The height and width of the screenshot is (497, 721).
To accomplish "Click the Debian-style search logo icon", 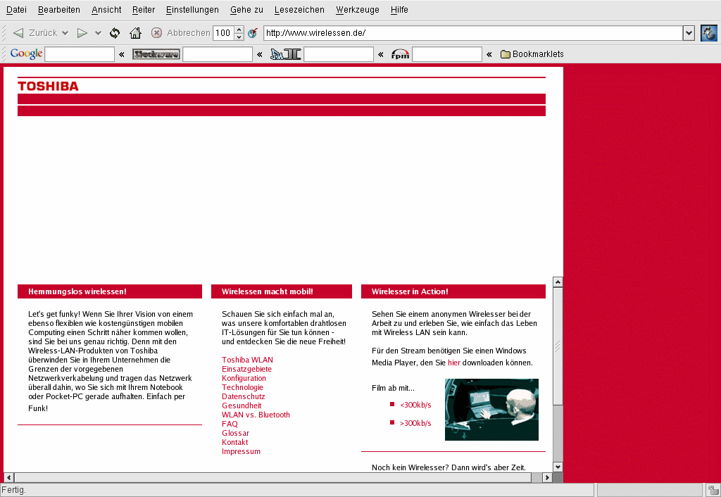I will coord(286,54).
